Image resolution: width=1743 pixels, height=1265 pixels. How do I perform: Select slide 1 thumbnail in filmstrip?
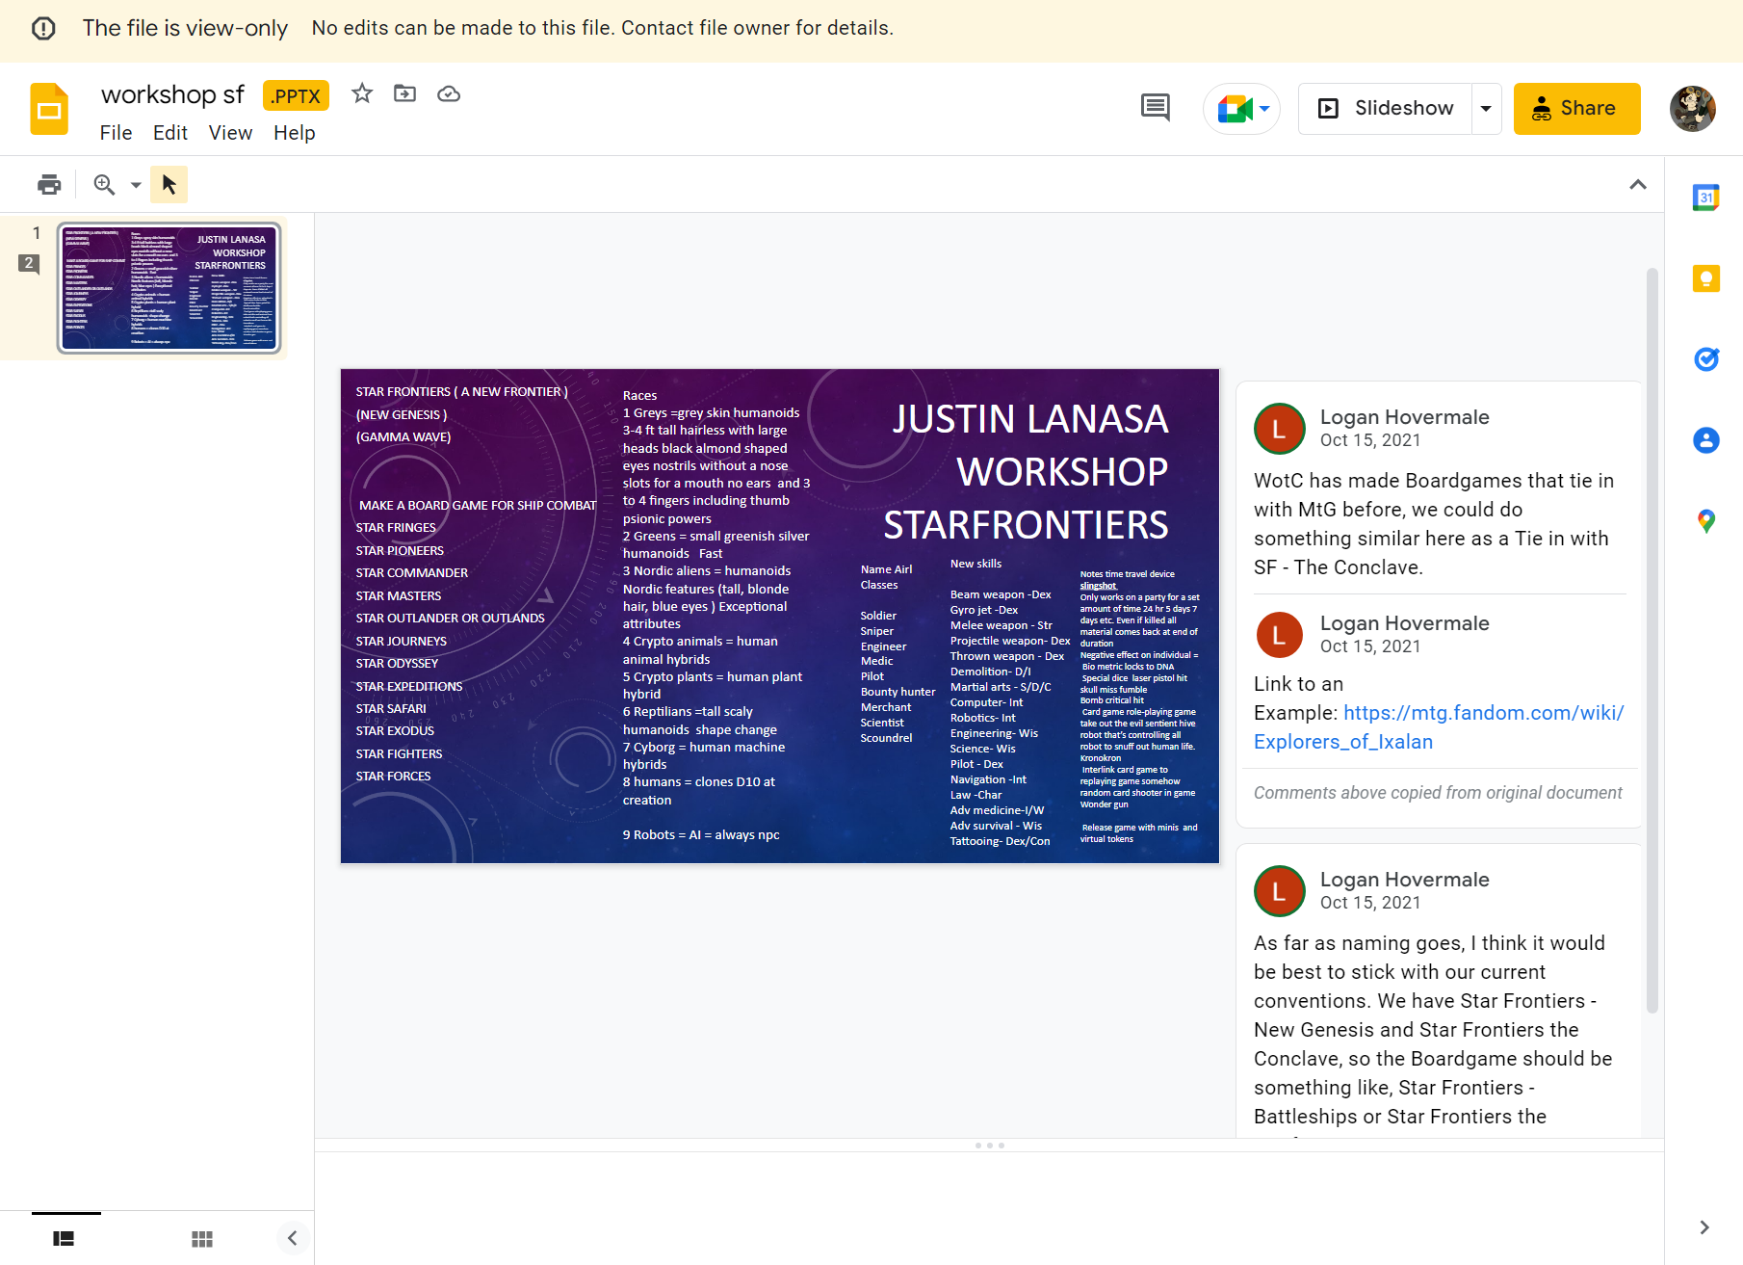tap(169, 288)
